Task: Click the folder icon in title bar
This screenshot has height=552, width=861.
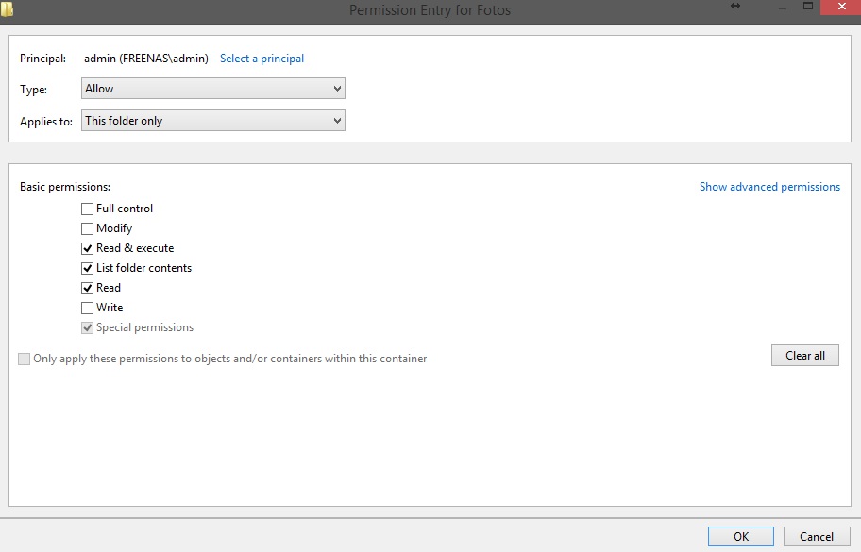Action: [x=7, y=9]
